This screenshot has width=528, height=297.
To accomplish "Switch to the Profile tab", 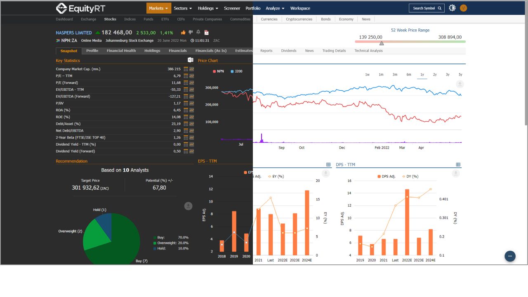I will point(92,51).
